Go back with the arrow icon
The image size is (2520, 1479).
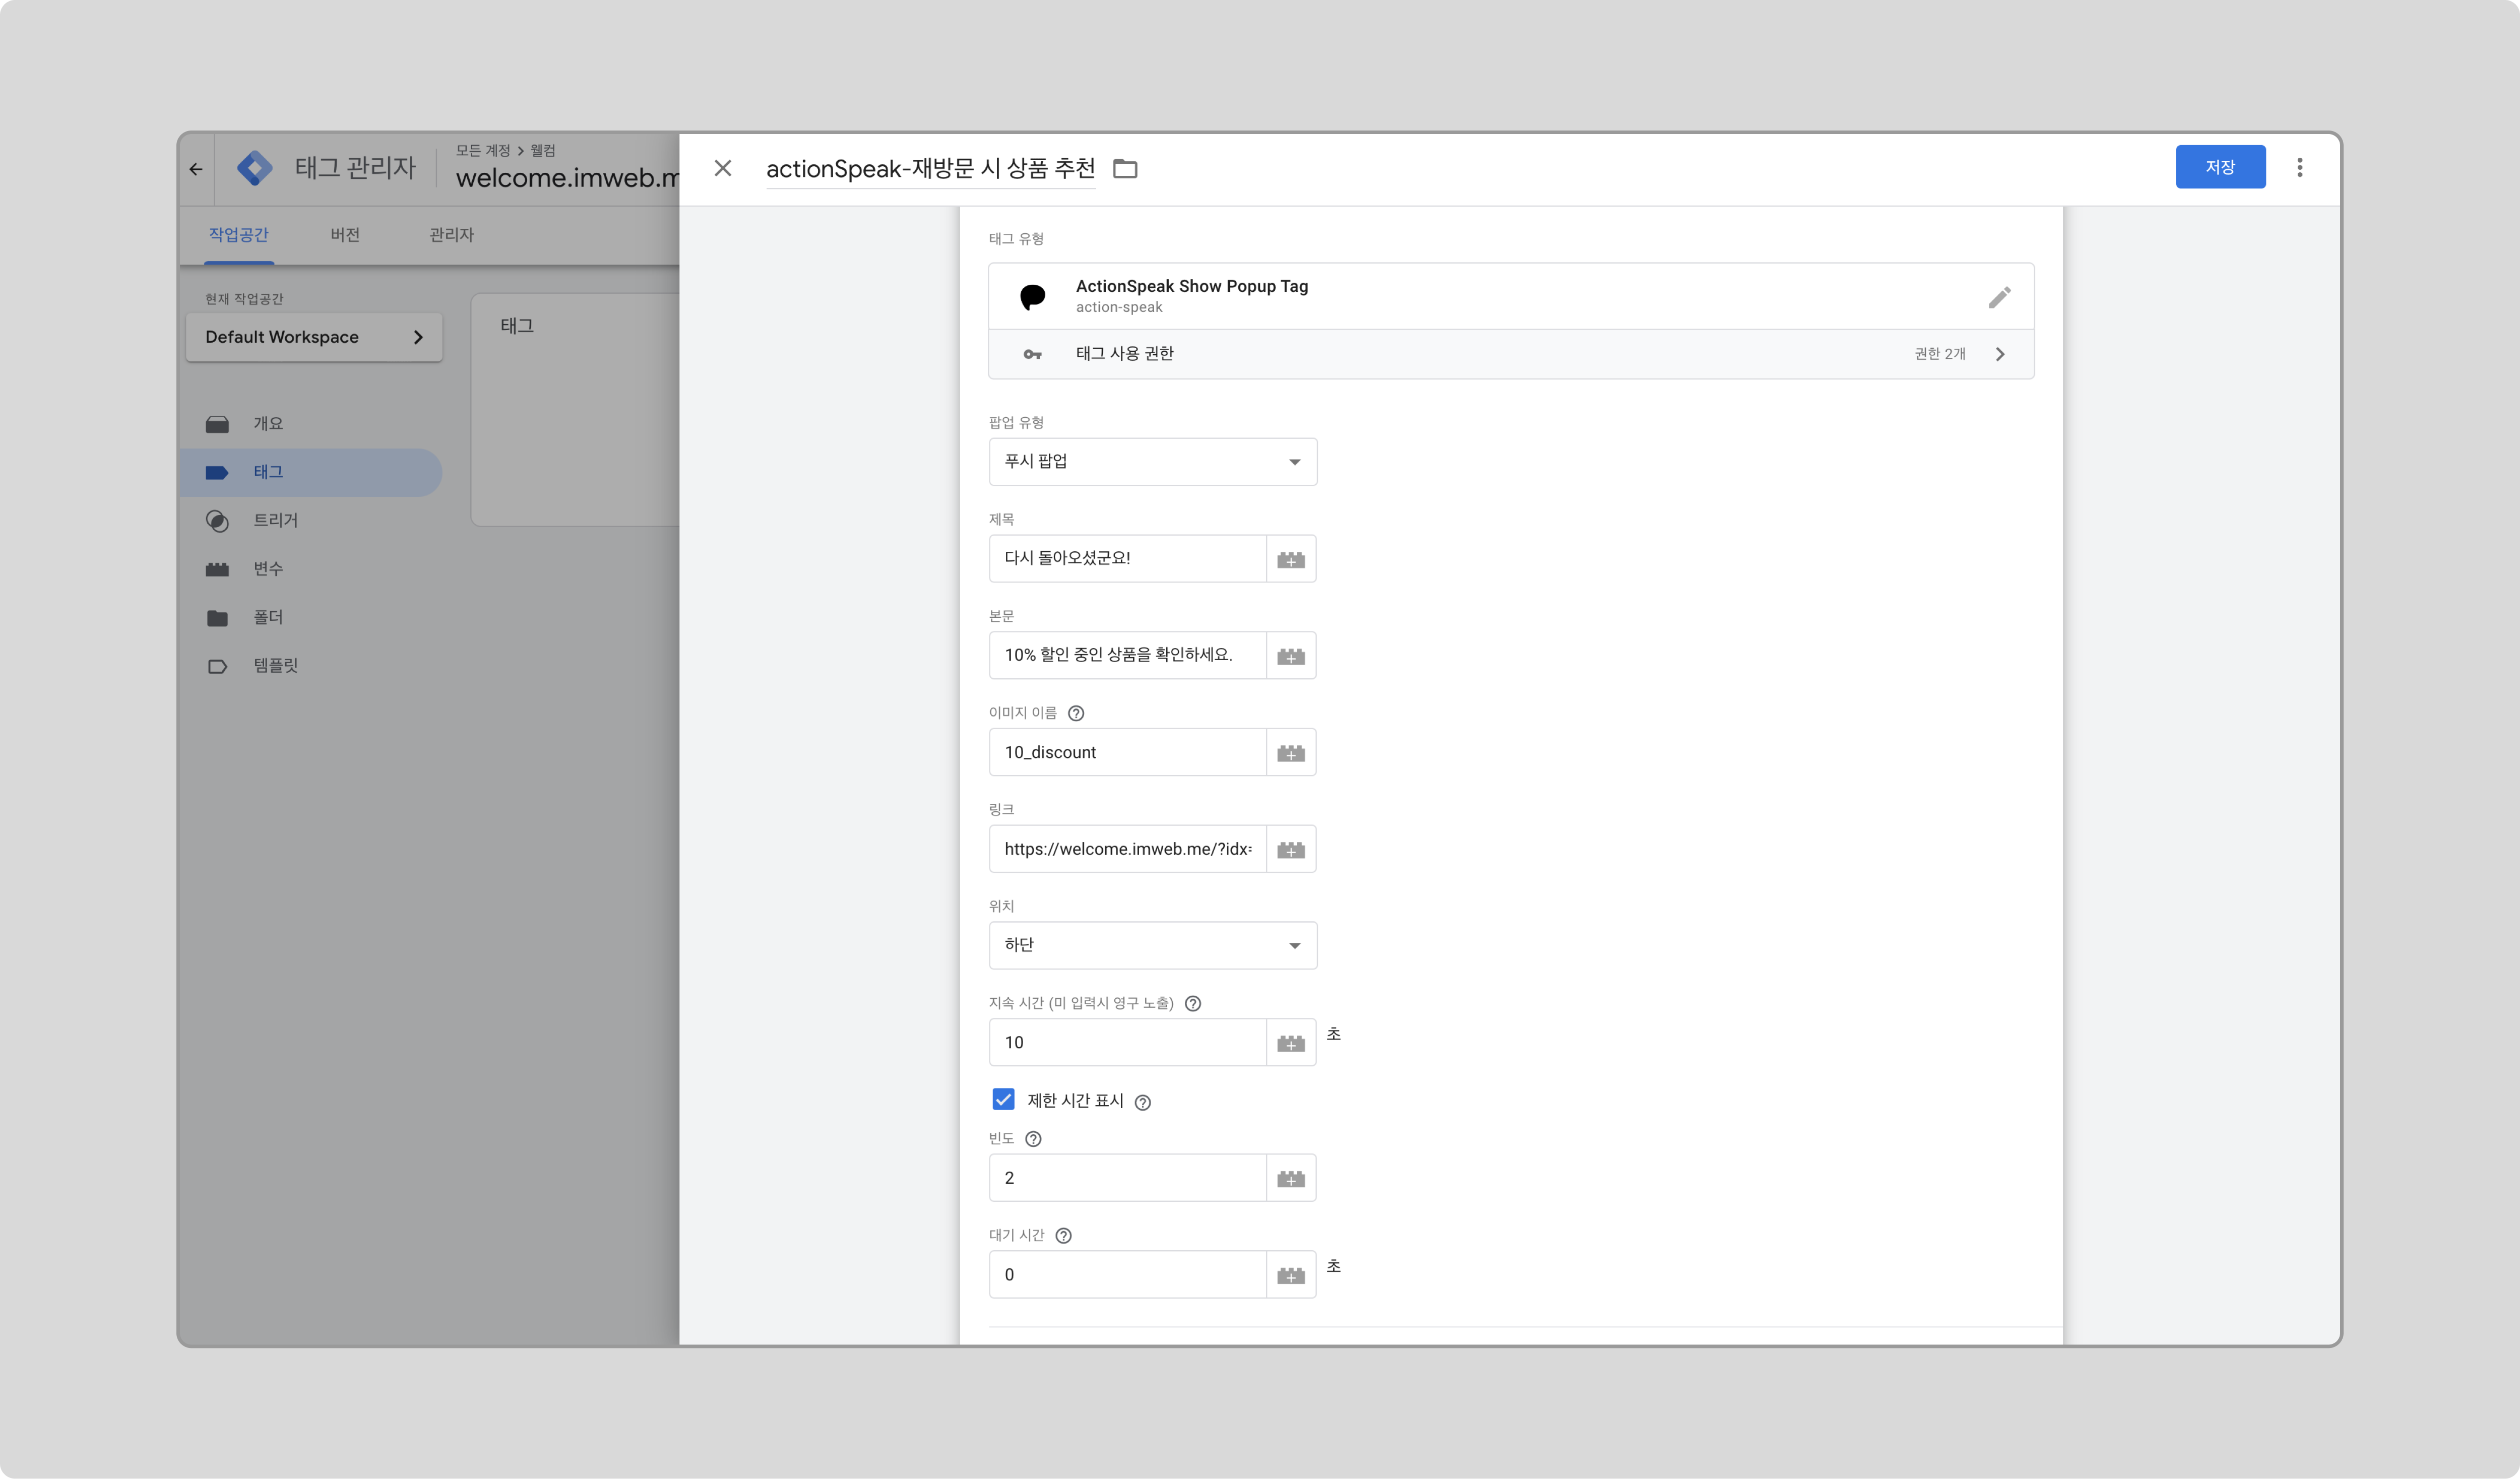click(x=196, y=169)
